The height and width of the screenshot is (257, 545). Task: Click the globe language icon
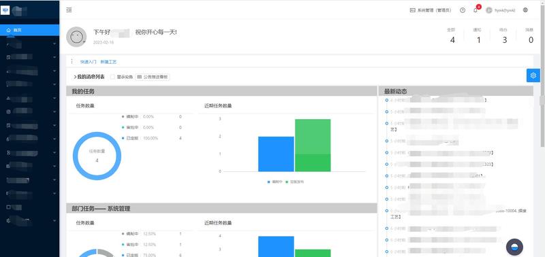tap(525, 10)
